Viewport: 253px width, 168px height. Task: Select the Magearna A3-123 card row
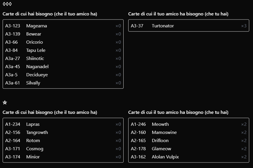tap(63, 26)
